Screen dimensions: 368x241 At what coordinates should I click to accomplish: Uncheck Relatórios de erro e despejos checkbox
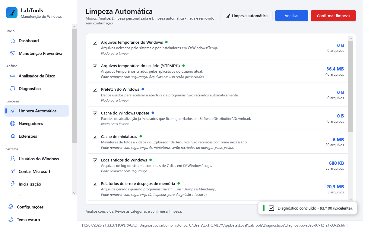point(95,184)
